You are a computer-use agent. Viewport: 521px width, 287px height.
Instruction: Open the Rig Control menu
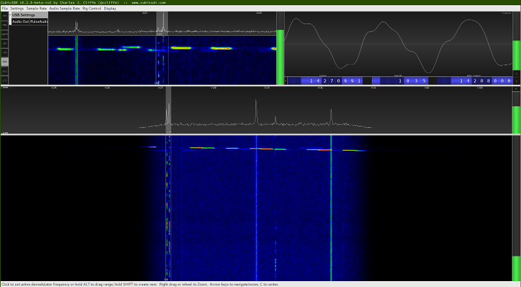pos(92,8)
